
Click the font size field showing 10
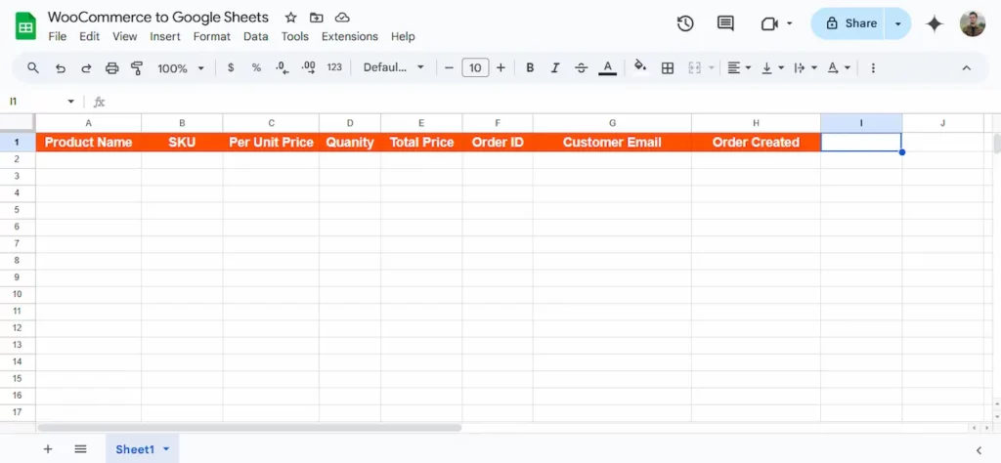475,67
